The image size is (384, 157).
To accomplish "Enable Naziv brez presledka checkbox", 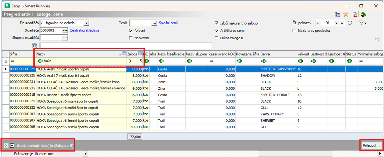I will (295, 31).
